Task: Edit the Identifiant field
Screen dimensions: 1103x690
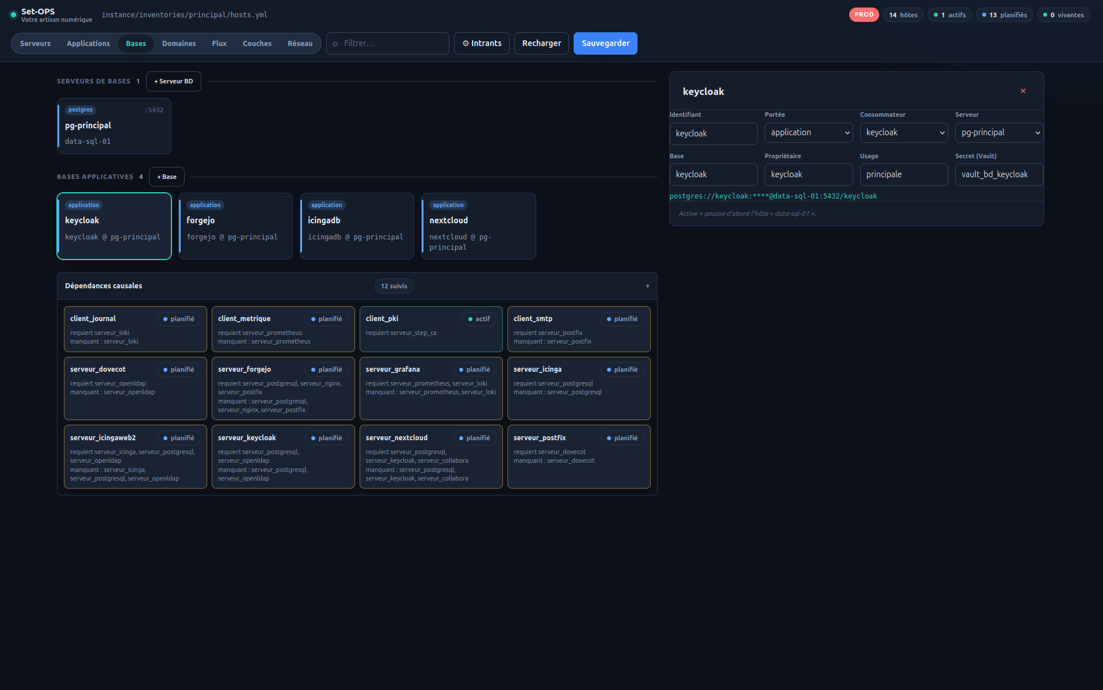Action: (713, 134)
